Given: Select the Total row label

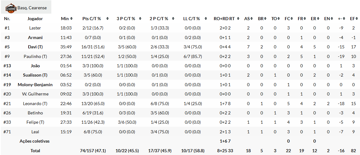Looking at the screenshot, I should [35, 151].
